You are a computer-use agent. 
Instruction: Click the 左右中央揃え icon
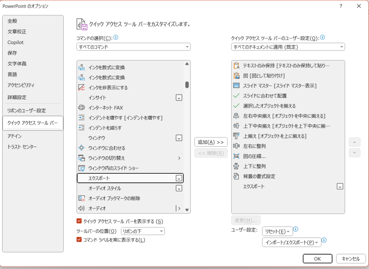pyautogui.click(x=236, y=116)
